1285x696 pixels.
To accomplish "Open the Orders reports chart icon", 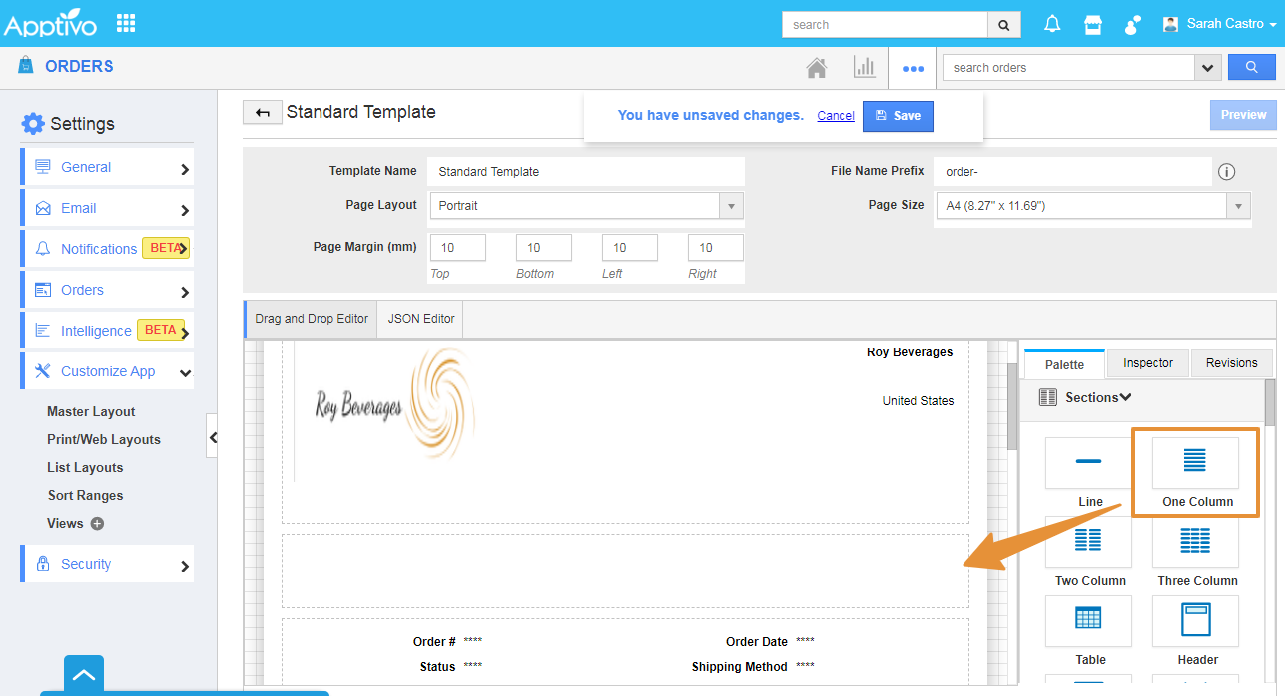I will (864, 67).
